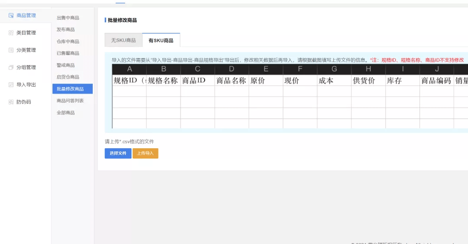Click the 分类管理 list icon
Screen dimensions: 468x244
tap(11, 50)
